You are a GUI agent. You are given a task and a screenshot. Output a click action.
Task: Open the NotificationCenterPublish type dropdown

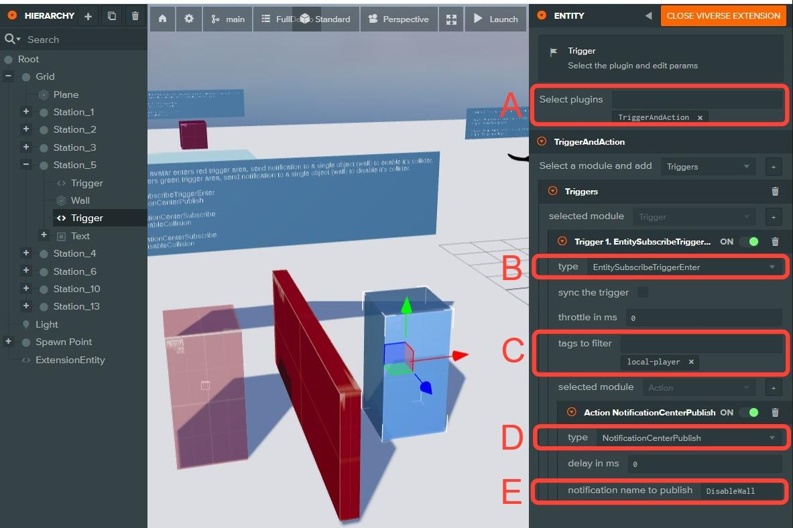(x=688, y=438)
